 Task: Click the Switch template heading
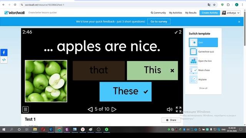tap(199, 34)
